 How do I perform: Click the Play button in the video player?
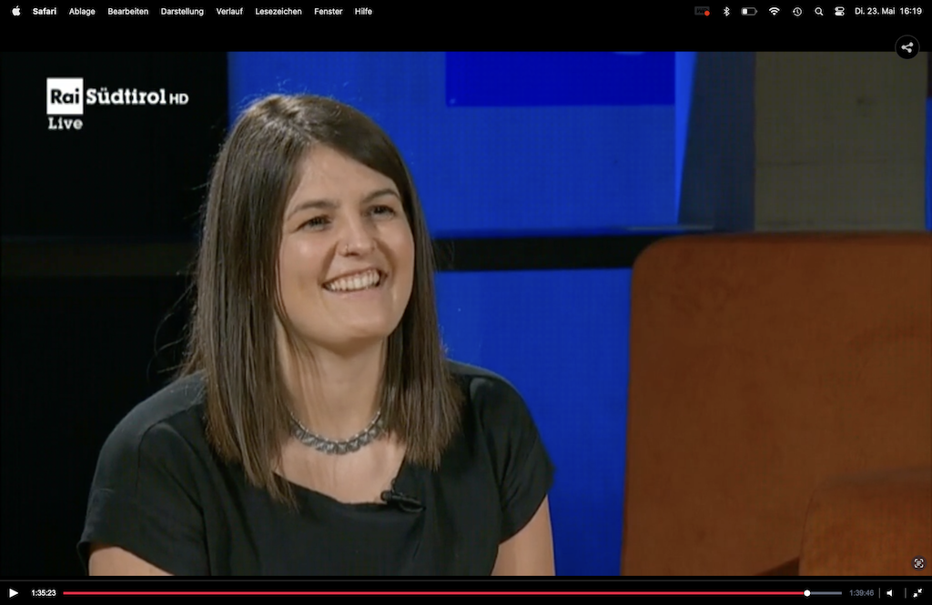click(13, 592)
